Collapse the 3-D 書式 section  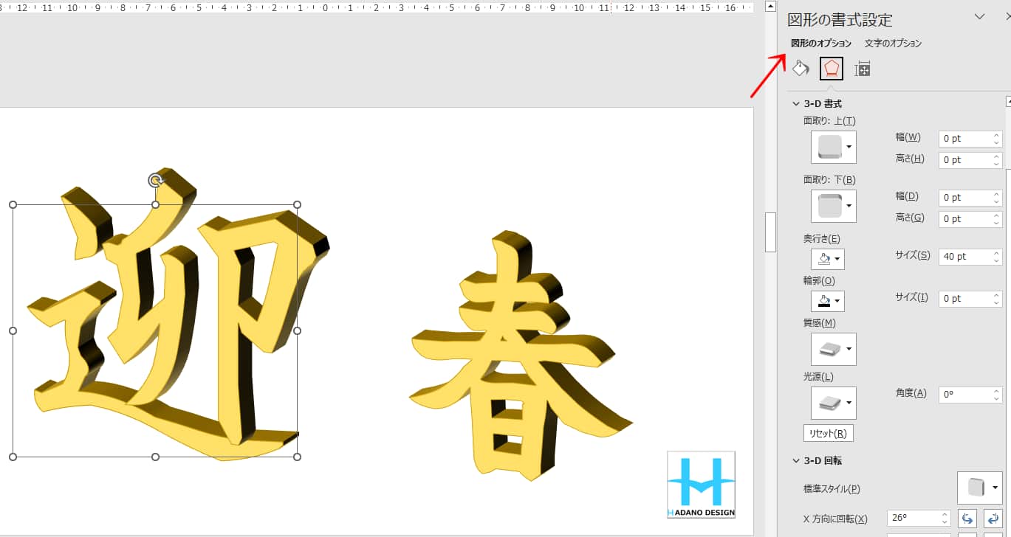pos(796,104)
